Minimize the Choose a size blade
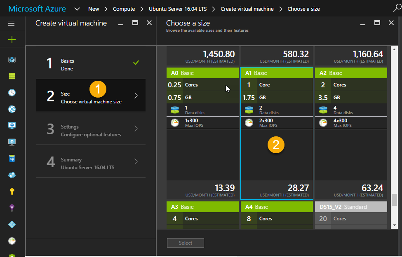 tap(363, 24)
